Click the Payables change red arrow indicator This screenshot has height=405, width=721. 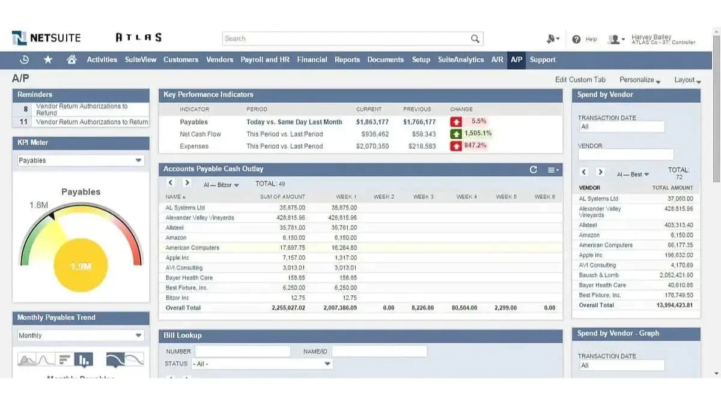click(456, 122)
